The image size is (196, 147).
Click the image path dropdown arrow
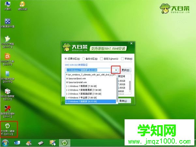[x=116, y=70]
